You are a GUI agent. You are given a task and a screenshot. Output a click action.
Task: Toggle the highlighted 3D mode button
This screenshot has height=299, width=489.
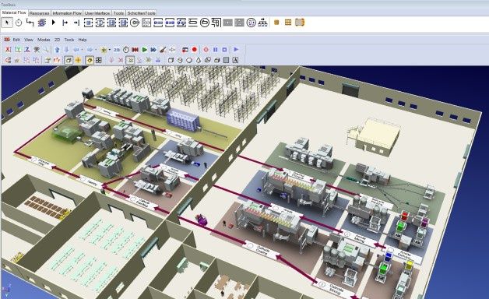tap(130, 60)
